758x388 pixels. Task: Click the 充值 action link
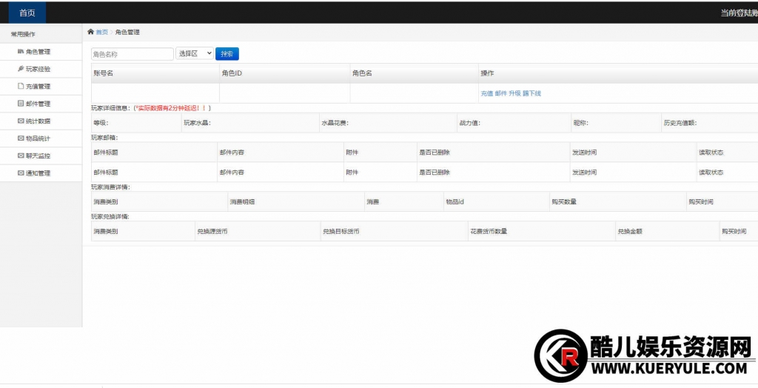(486, 93)
